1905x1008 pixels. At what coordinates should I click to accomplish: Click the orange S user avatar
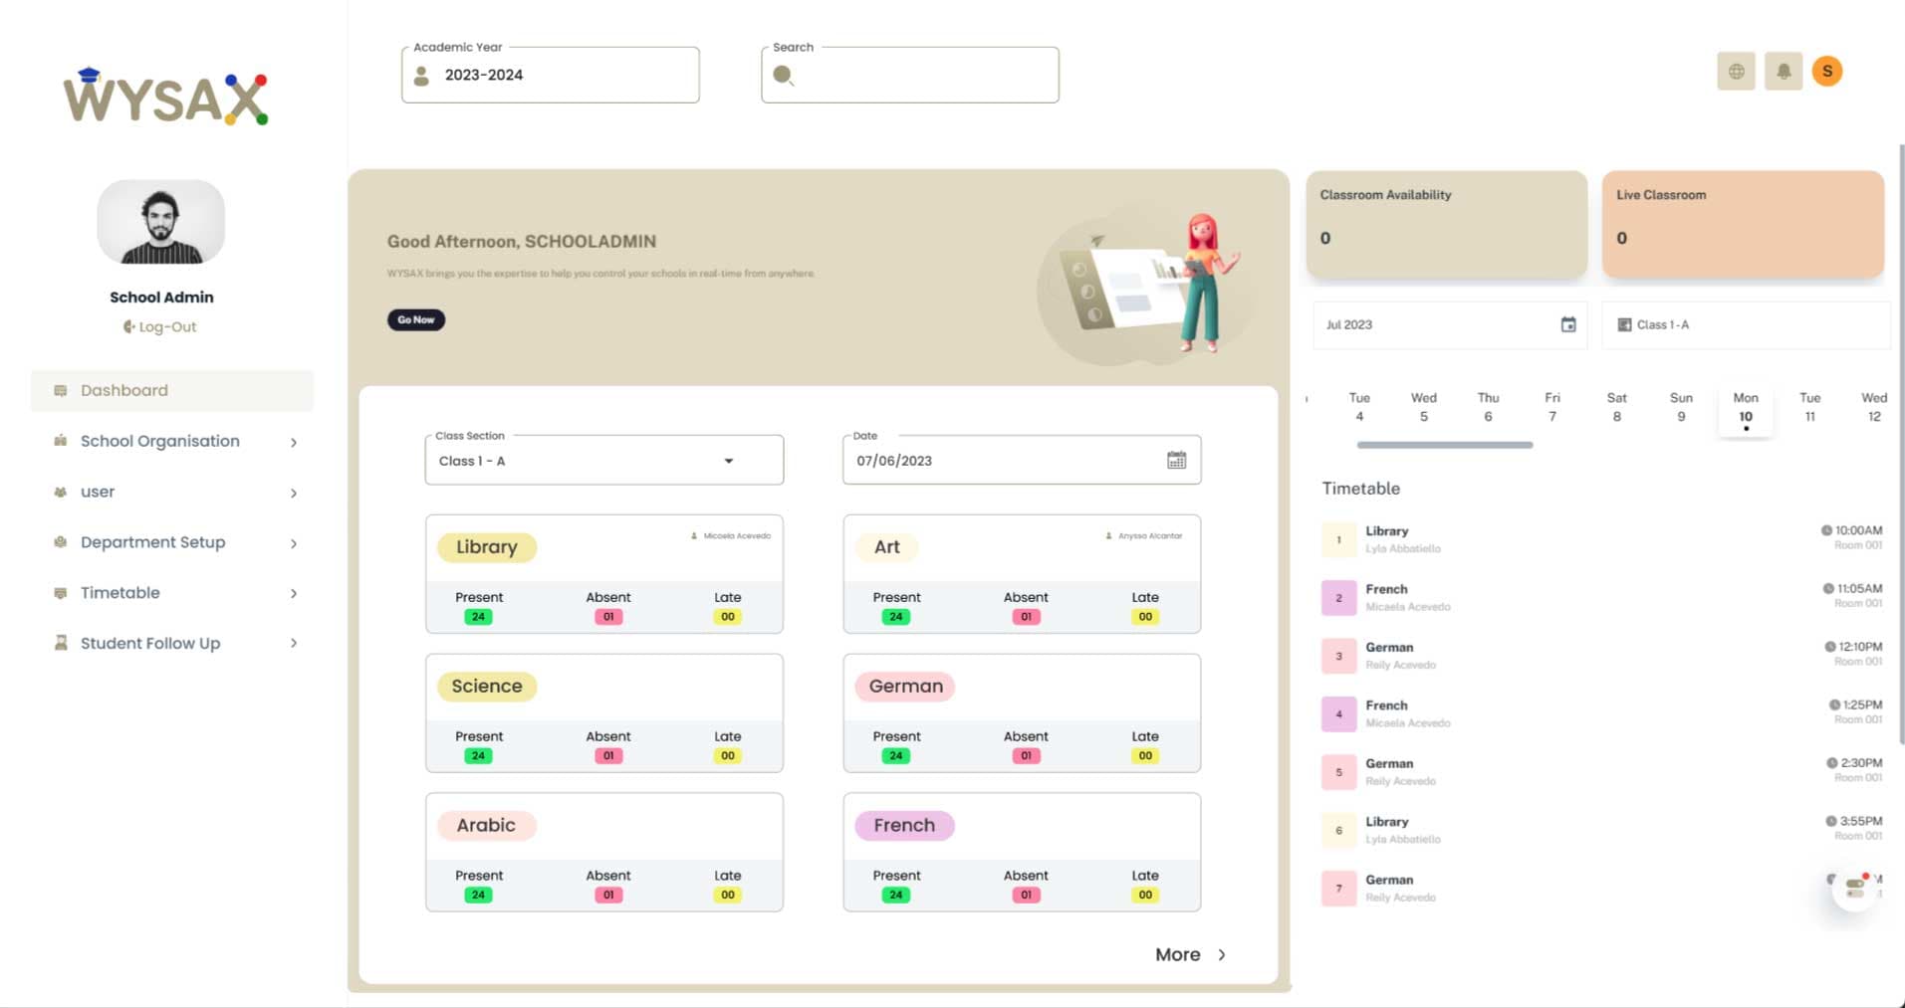(1827, 72)
